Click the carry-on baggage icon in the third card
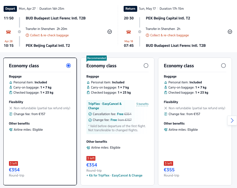The image size is (237, 188). pyautogui.click(x=166, y=87)
